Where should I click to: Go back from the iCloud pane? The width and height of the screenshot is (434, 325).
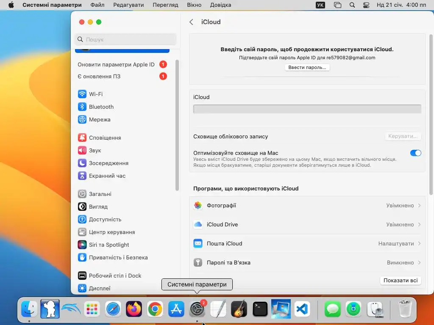click(x=191, y=22)
